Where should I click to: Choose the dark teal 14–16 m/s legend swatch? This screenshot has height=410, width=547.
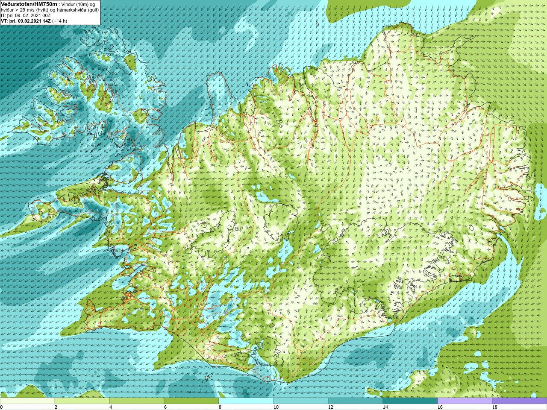click(x=410, y=401)
